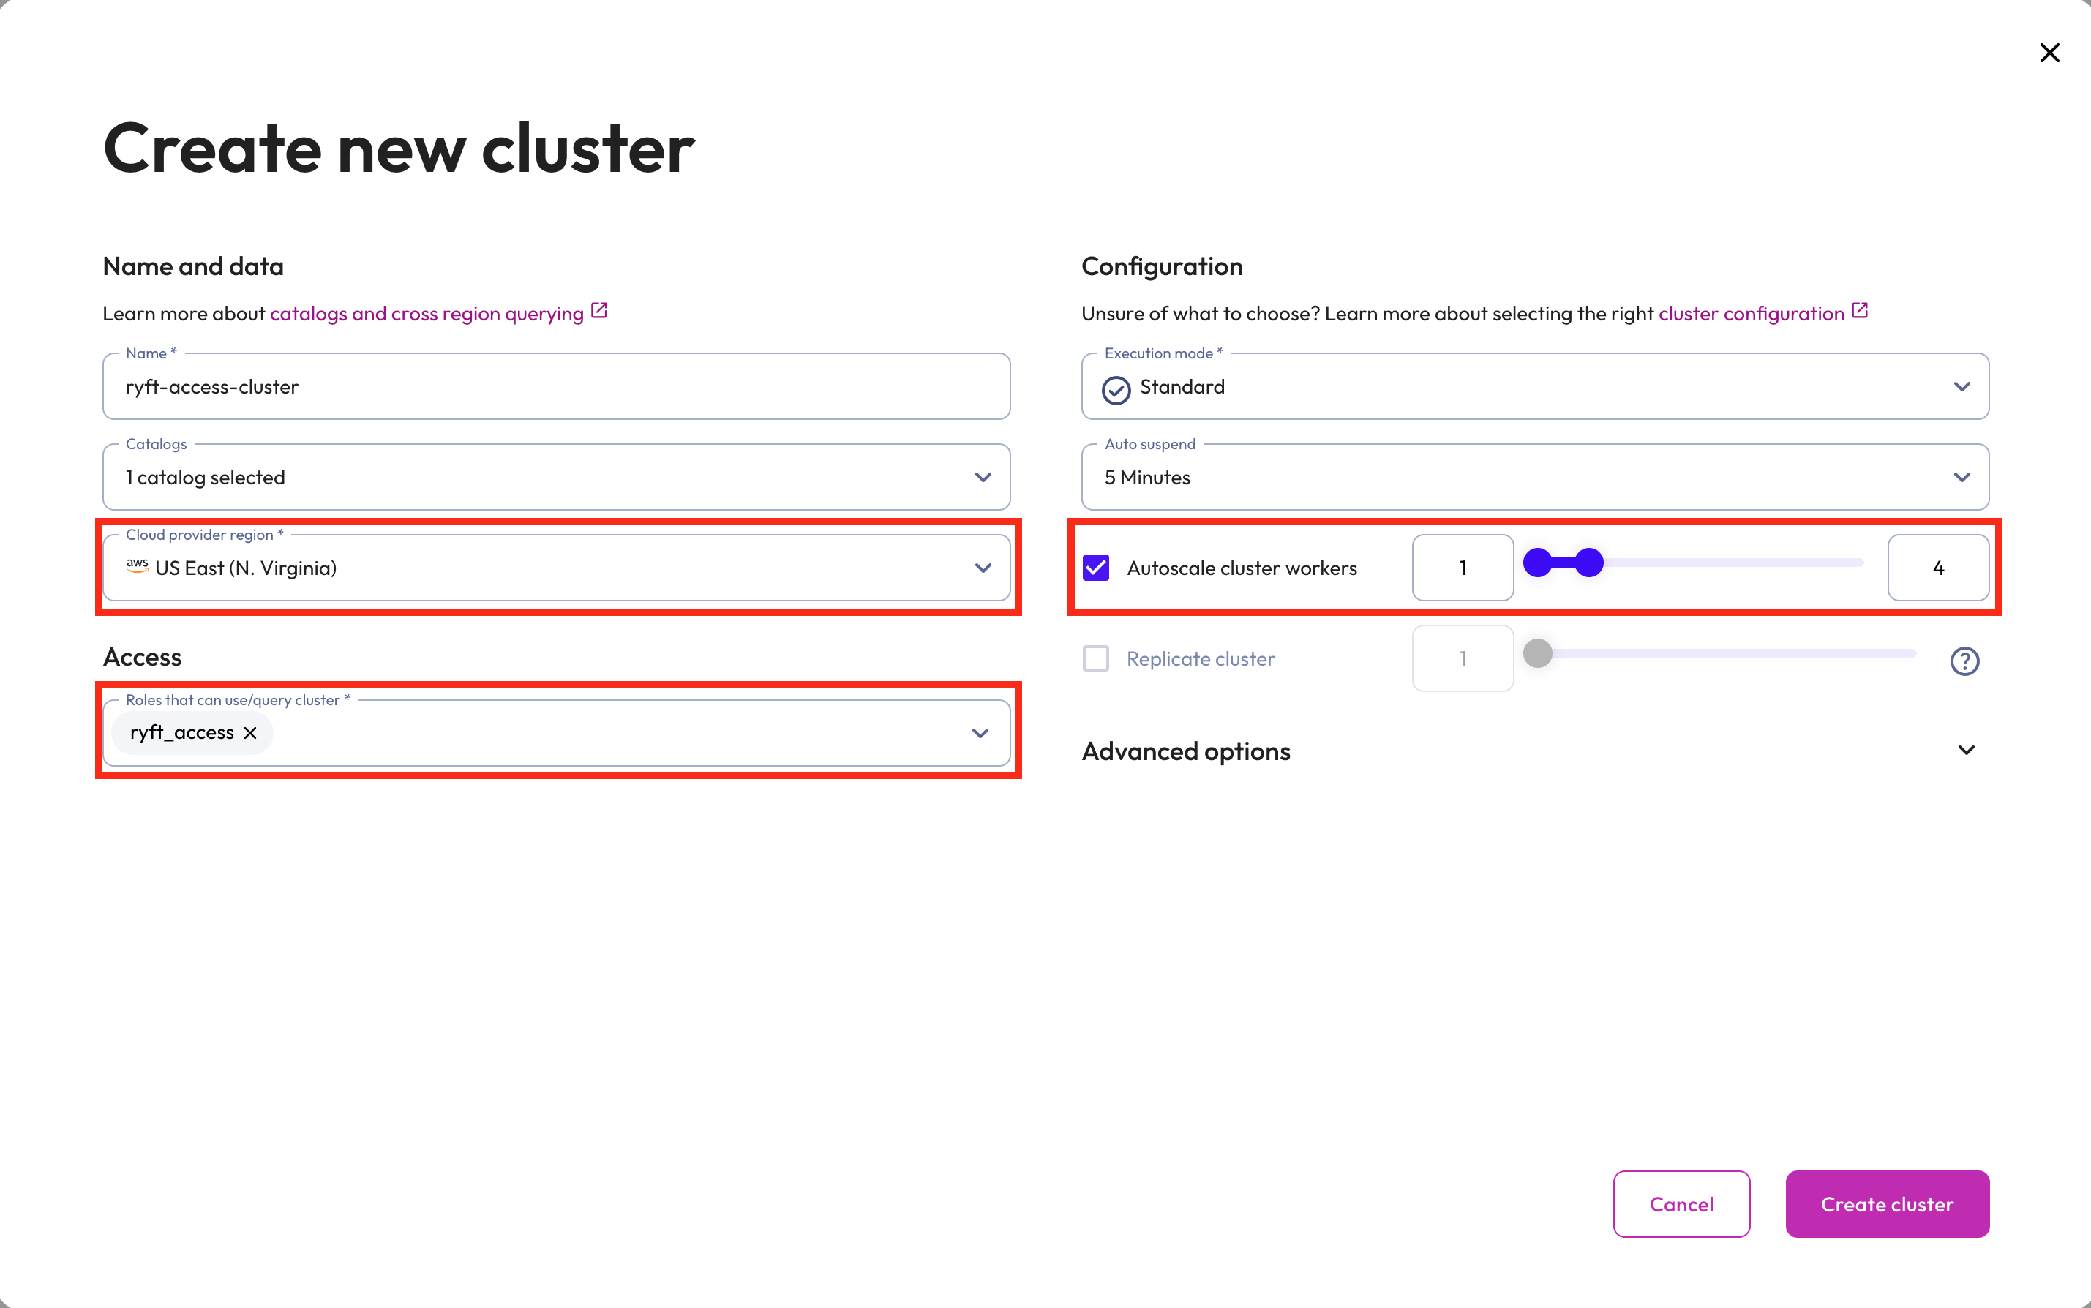The image size is (2091, 1308).
Task: Click the autoscale slider maximum handle
Action: pyautogui.click(x=1588, y=563)
